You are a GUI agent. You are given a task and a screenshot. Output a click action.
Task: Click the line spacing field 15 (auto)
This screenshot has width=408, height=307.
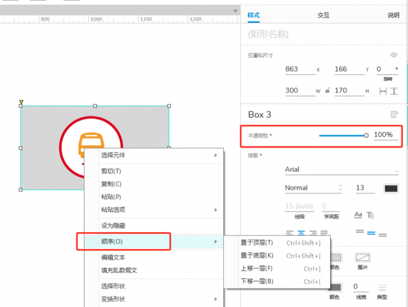[x=299, y=207]
